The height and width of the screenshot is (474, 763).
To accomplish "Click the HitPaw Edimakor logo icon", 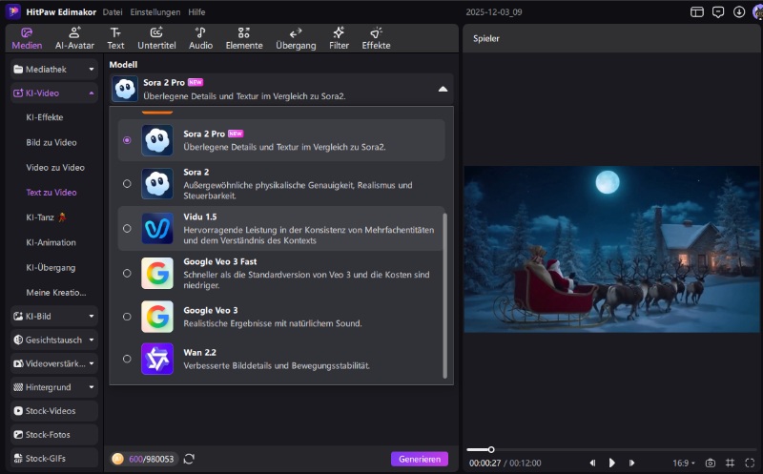I will (x=13, y=11).
